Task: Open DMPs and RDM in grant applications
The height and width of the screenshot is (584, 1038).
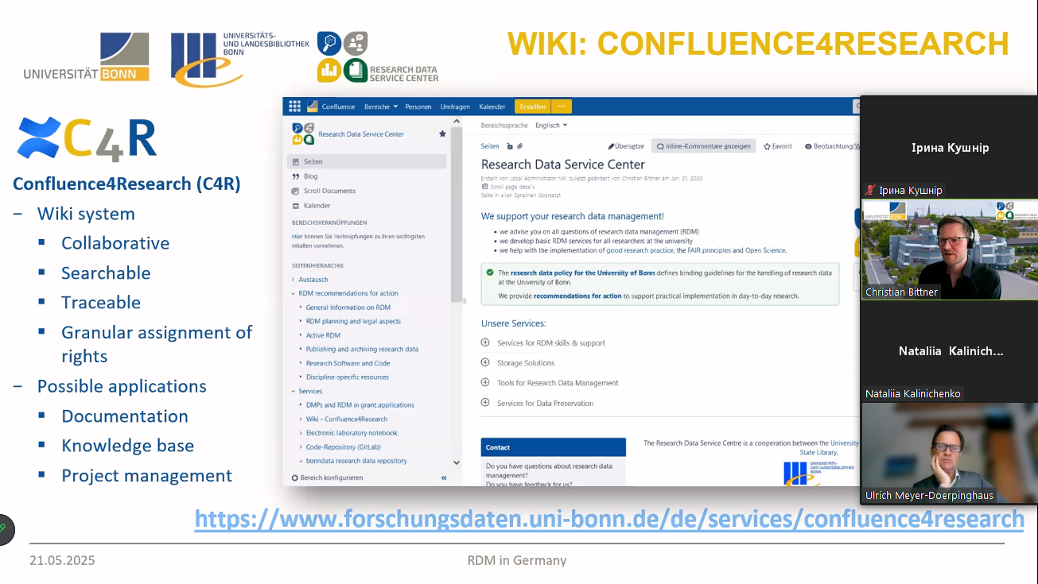Action: pos(360,405)
